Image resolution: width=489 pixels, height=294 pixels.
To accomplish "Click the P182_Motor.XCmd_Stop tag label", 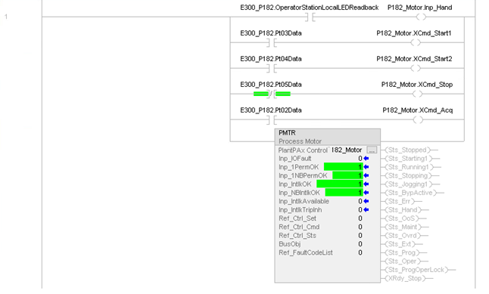I will tap(417, 85).
